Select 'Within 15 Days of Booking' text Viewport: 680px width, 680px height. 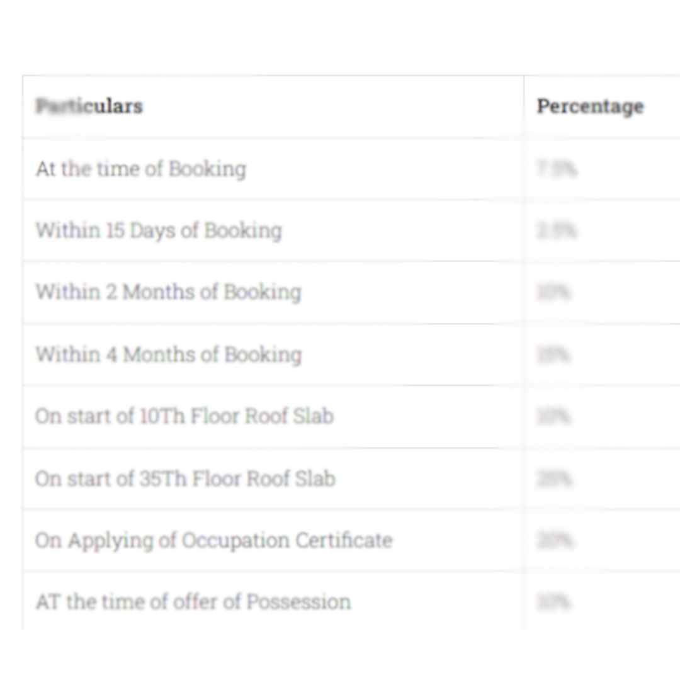[158, 230]
